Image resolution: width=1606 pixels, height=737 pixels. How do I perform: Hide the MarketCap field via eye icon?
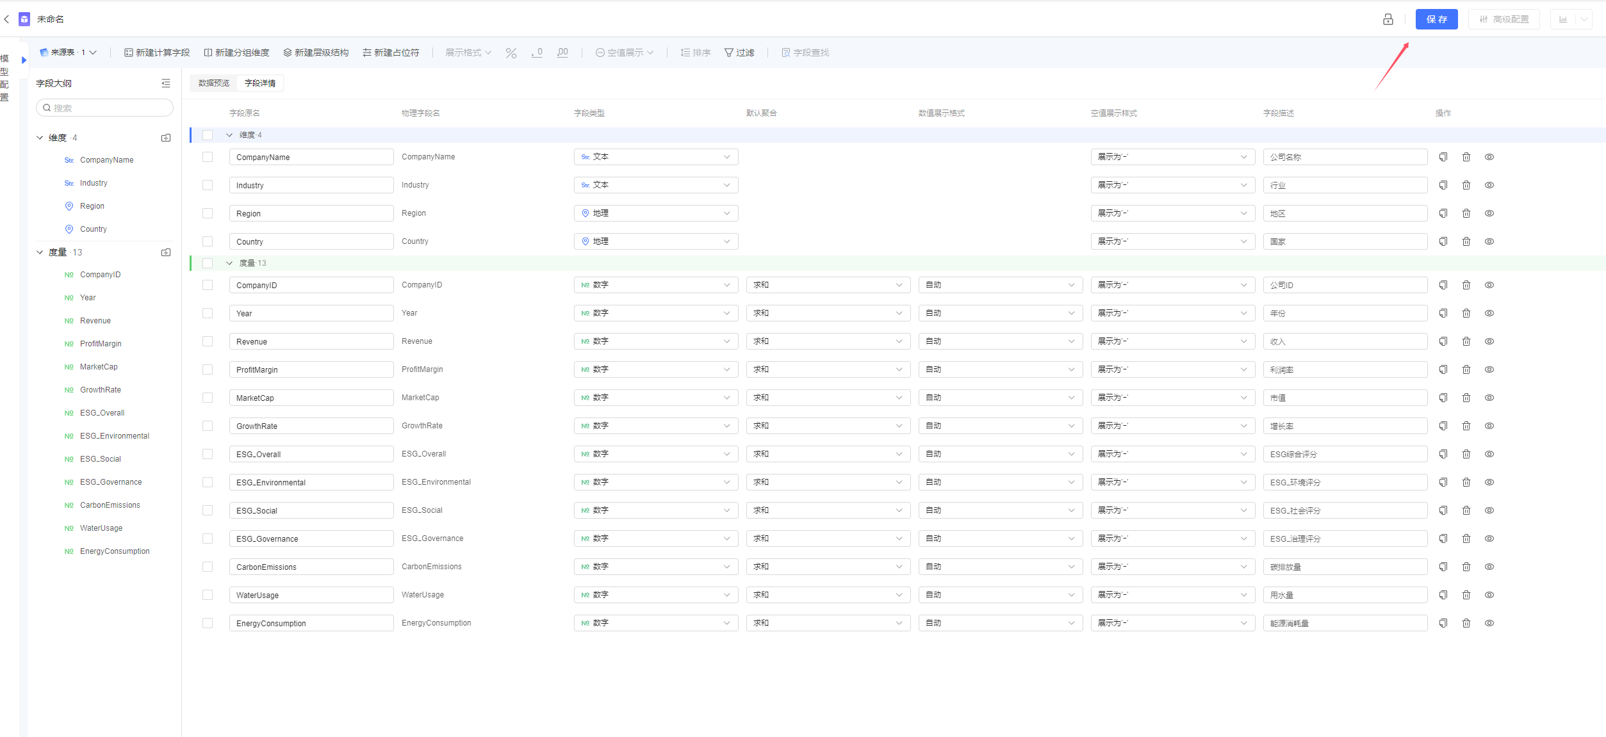pyautogui.click(x=1489, y=398)
